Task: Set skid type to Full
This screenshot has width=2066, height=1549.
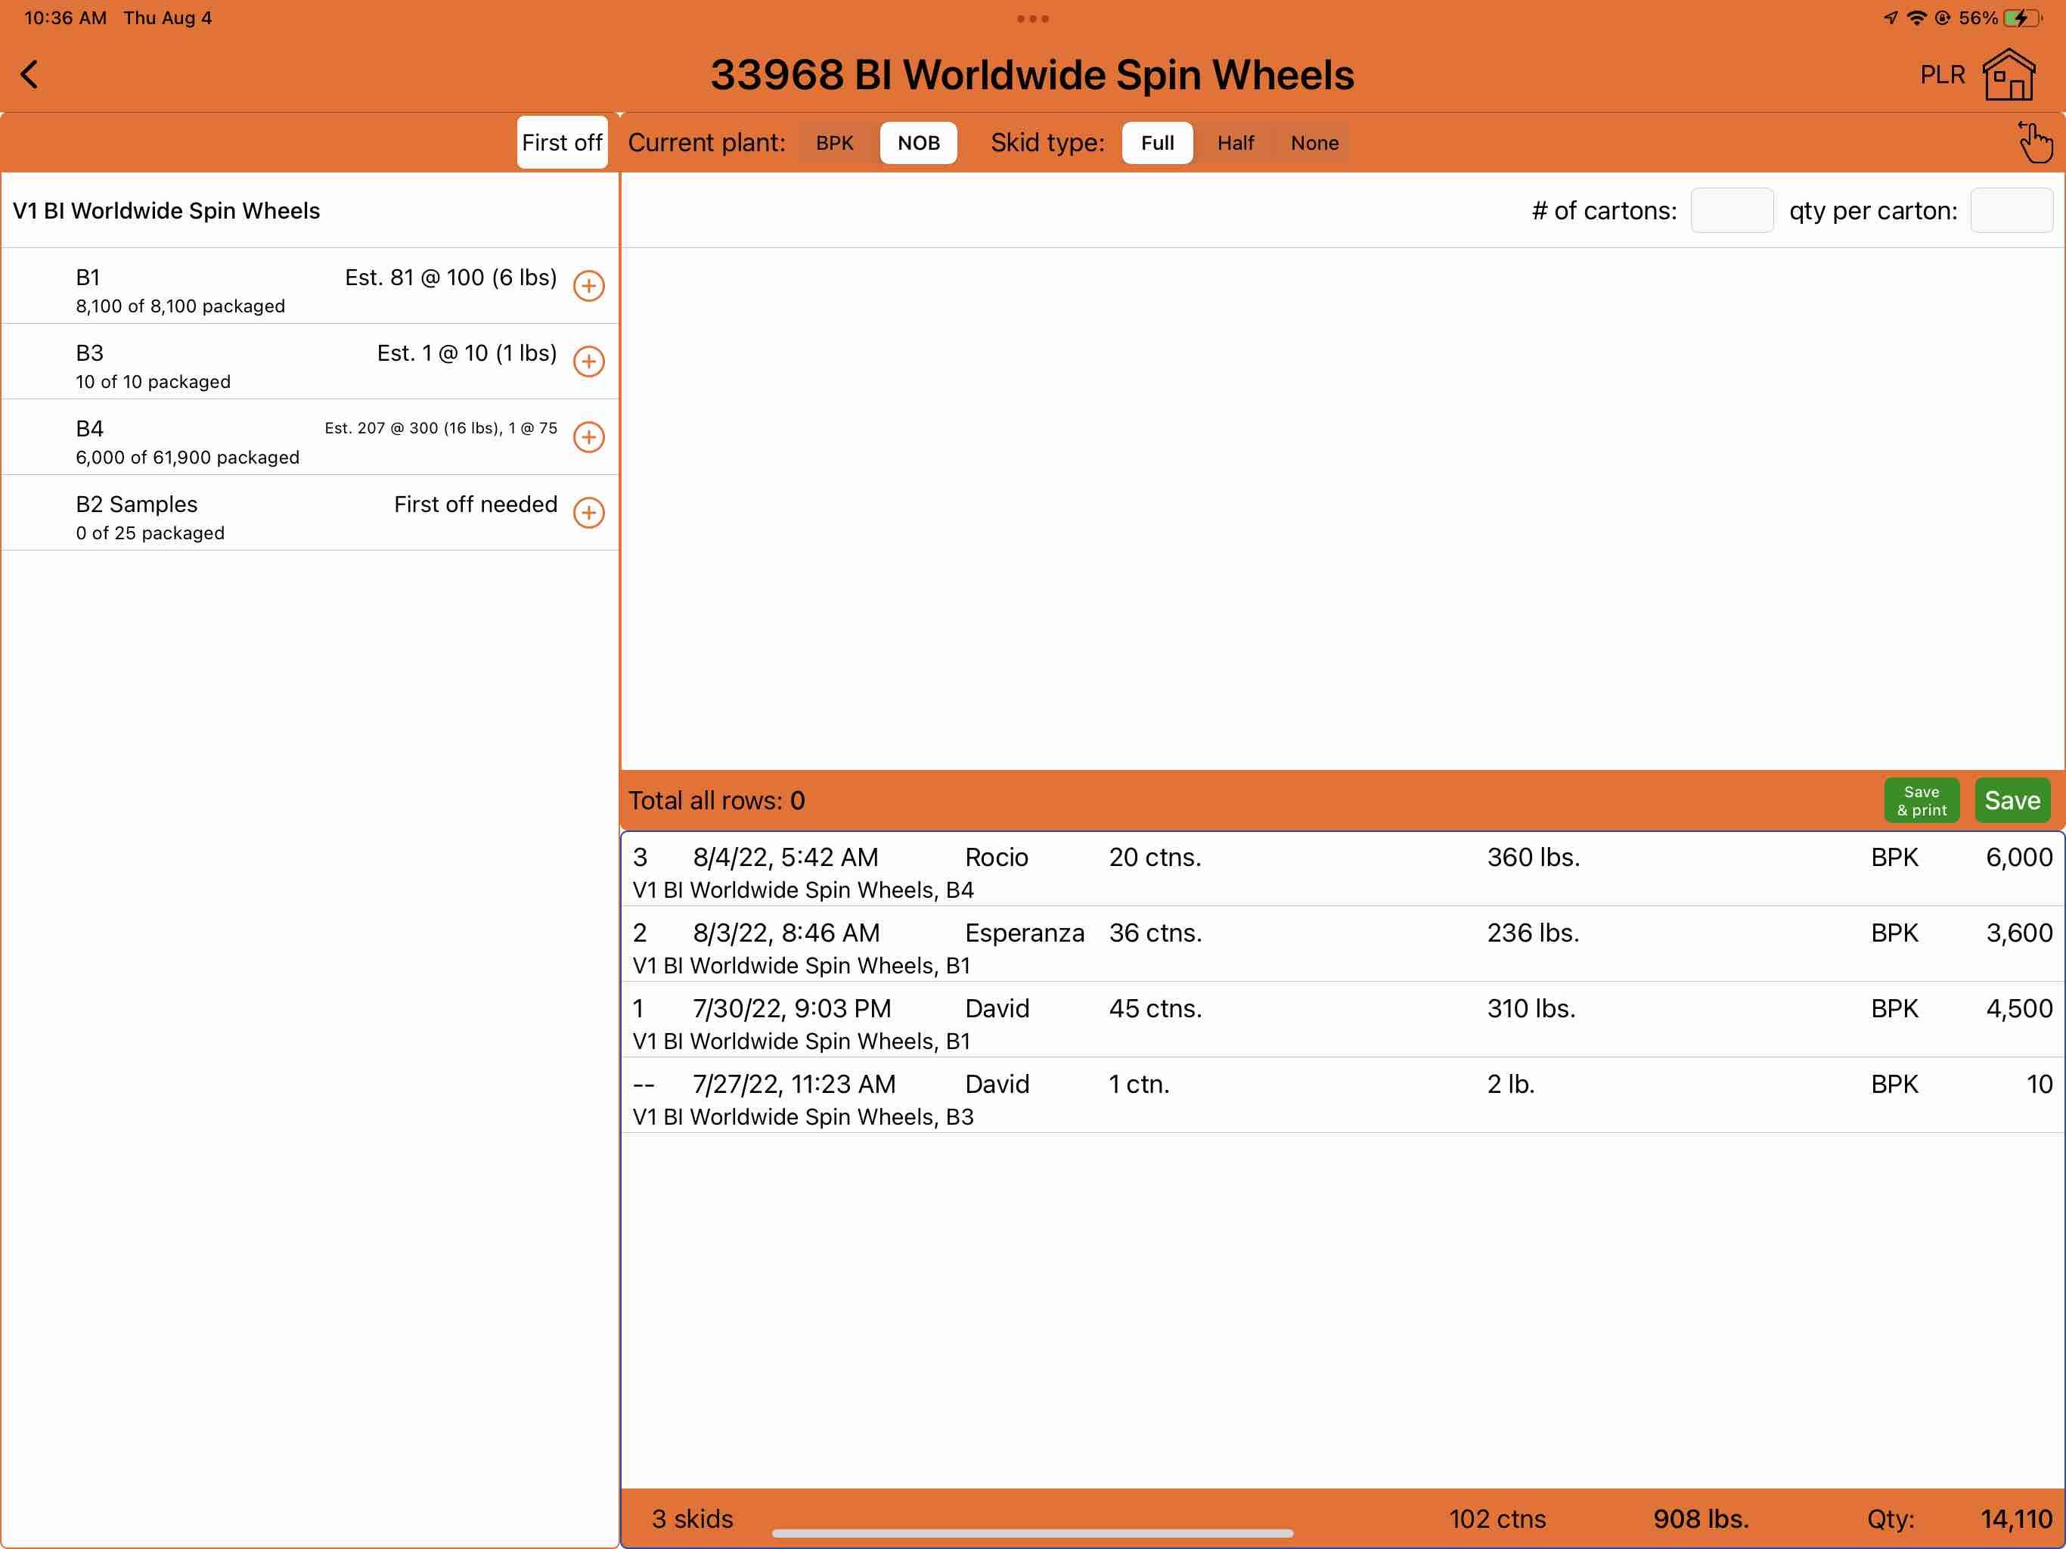Action: pyautogui.click(x=1157, y=143)
